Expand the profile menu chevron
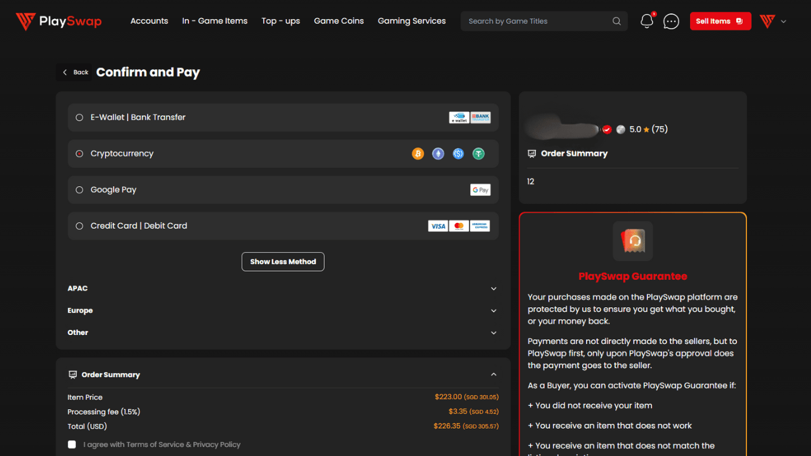811x456 pixels. pos(784,22)
